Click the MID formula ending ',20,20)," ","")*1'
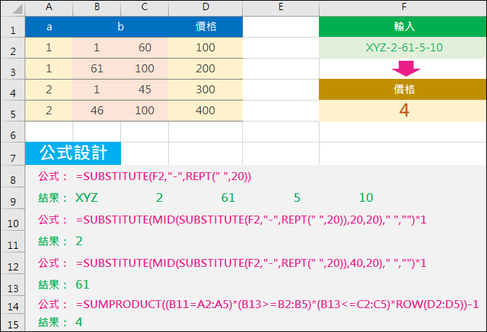 pyautogui.click(x=251, y=220)
